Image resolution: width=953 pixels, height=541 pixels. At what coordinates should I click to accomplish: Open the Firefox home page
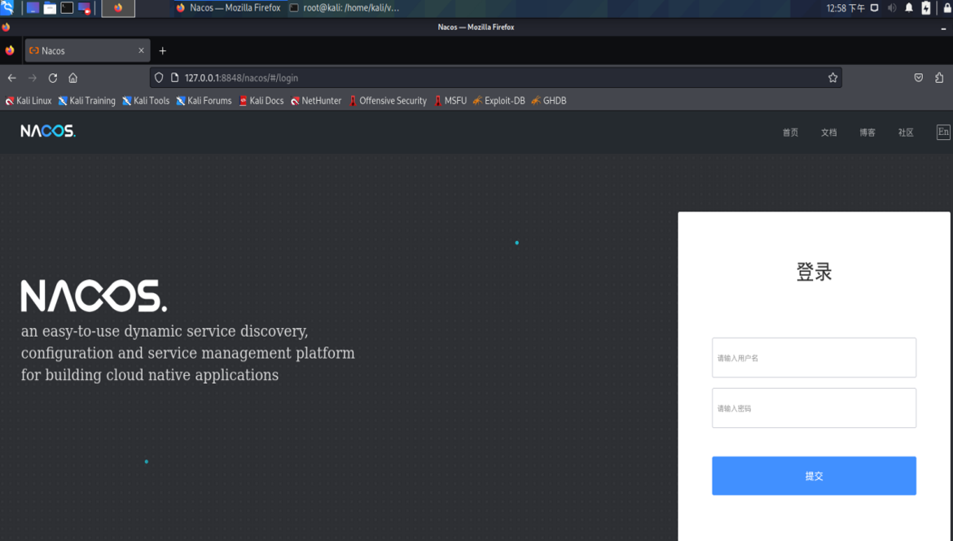point(73,78)
